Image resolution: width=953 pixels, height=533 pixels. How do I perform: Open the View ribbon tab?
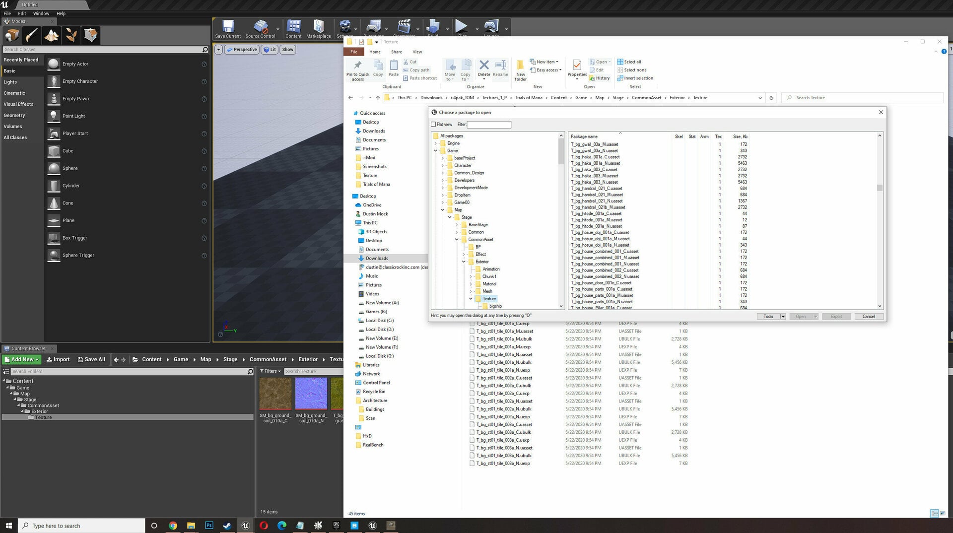click(417, 52)
